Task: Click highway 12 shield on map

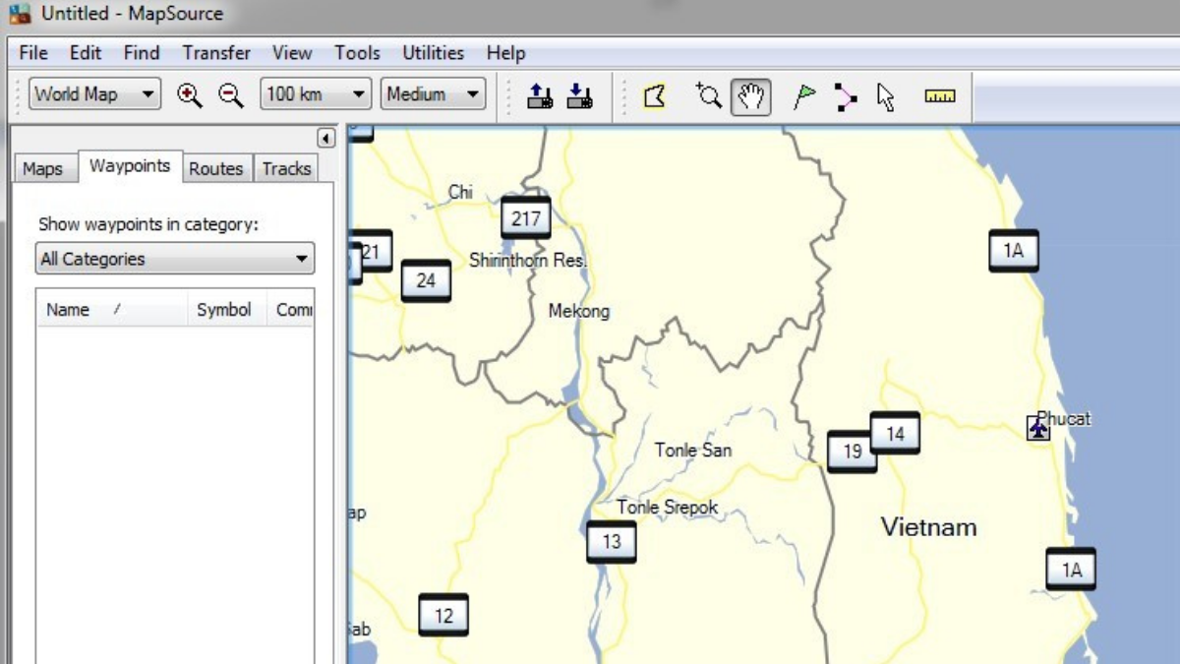Action: (443, 616)
